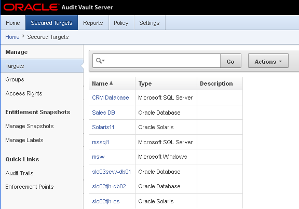Click the Manage section heading
The width and height of the screenshot is (299, 209).
tap(17, 52)
